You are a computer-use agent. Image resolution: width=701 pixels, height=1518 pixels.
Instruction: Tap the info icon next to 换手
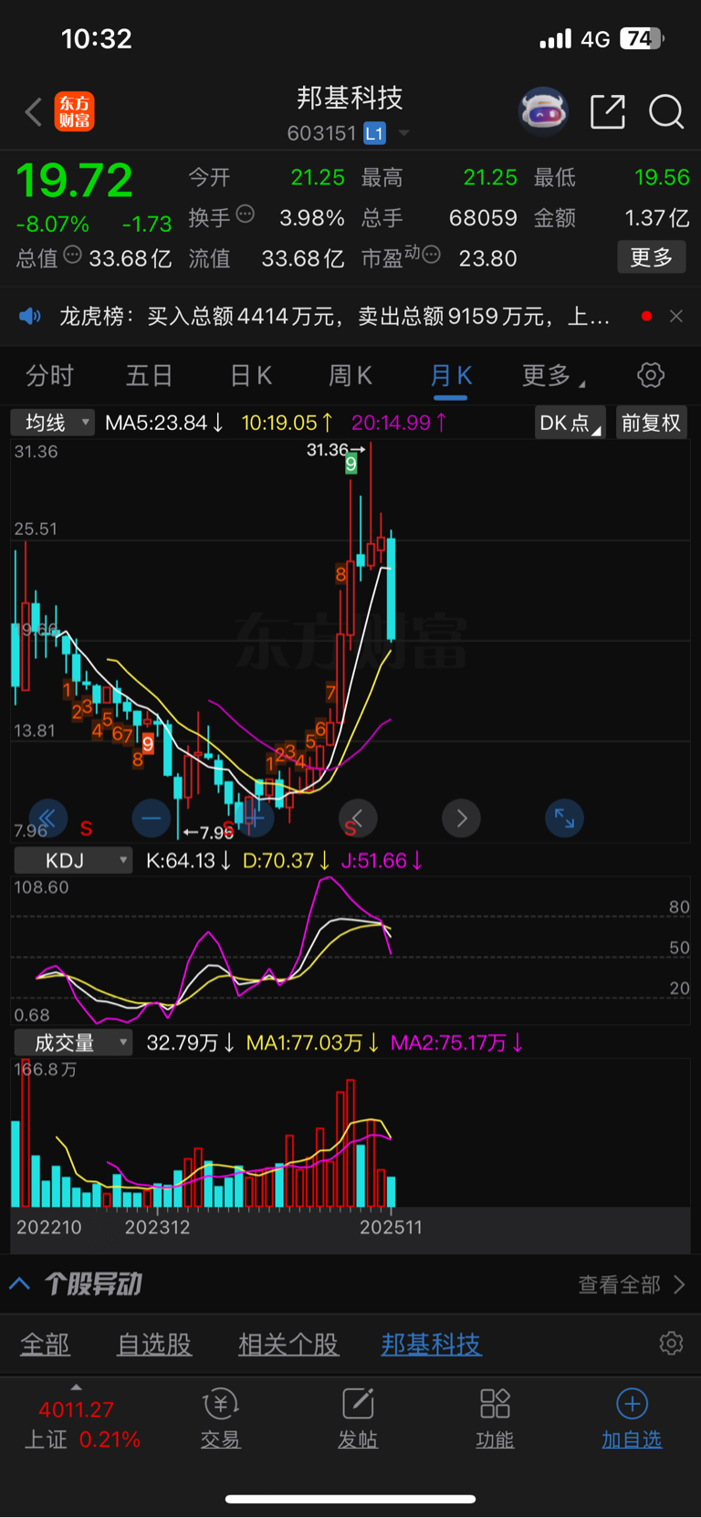tap(245, 215)
